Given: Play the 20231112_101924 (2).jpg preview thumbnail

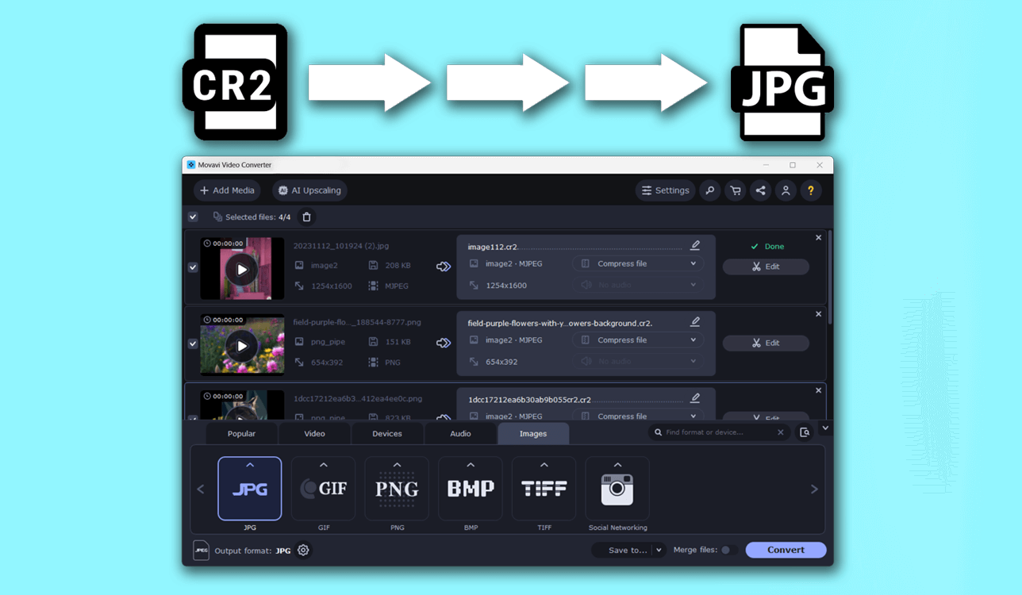Looking at the screenshot, I should click(x=242, y=270).
